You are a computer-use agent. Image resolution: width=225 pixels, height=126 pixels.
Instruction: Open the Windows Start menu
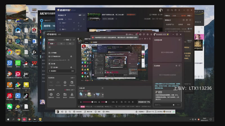[8, 120]
